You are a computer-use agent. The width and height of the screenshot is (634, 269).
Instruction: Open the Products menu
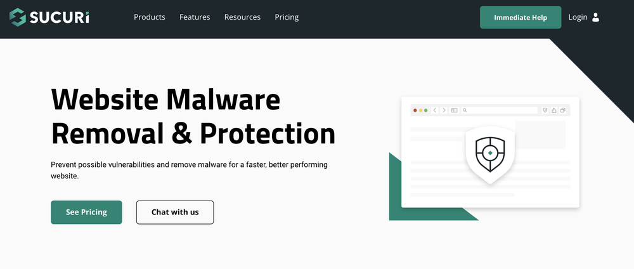pyautogui.click(x=150, y=17)
